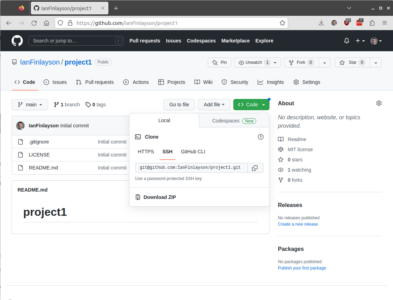This screenshot has width=393, height=300.
Task: Click the LICENSE file icon
Action: point(21,155)
